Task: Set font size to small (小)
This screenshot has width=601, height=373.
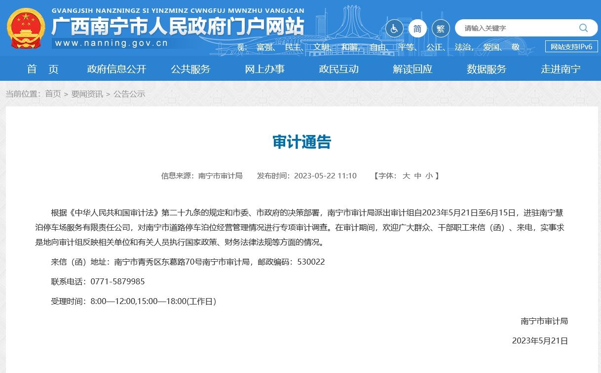Action: (429, 176)
